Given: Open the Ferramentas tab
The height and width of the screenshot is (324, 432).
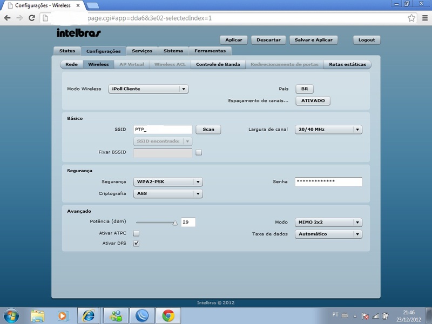Looking at the screenshot, I should pos(210,51).
